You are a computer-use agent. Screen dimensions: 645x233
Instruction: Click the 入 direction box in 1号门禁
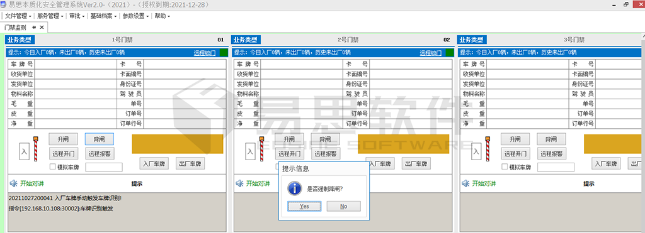(25, 152)
